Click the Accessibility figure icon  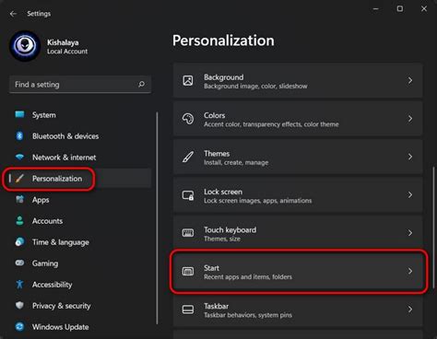coord(19,285)
